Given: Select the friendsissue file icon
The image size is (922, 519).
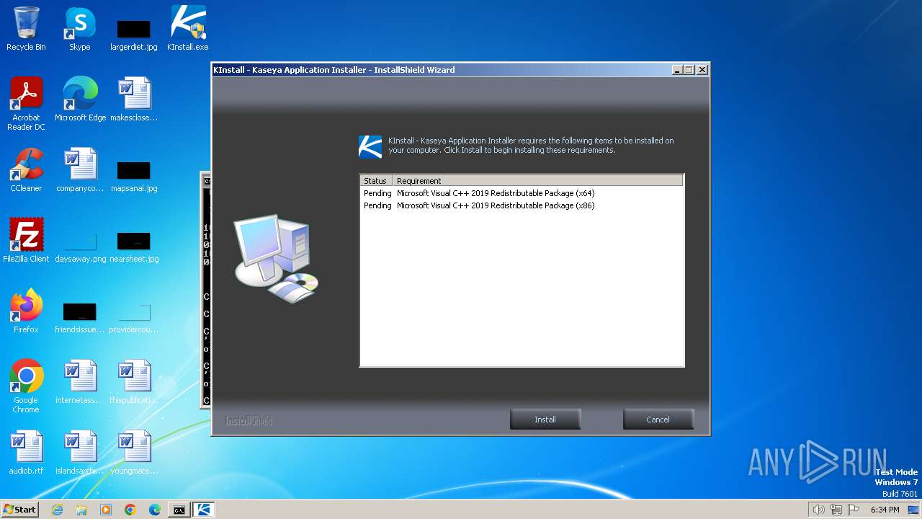Looking at the screenshot, I should coord(80,317).
